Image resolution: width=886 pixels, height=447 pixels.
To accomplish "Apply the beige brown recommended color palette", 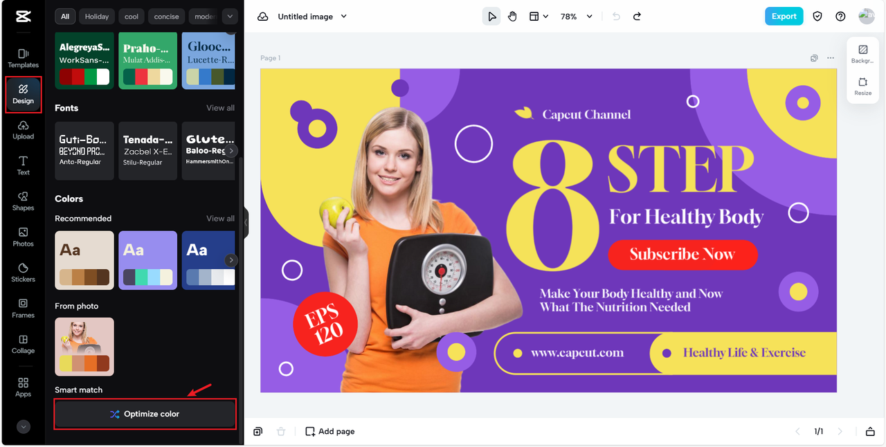I will coord(84,260).
